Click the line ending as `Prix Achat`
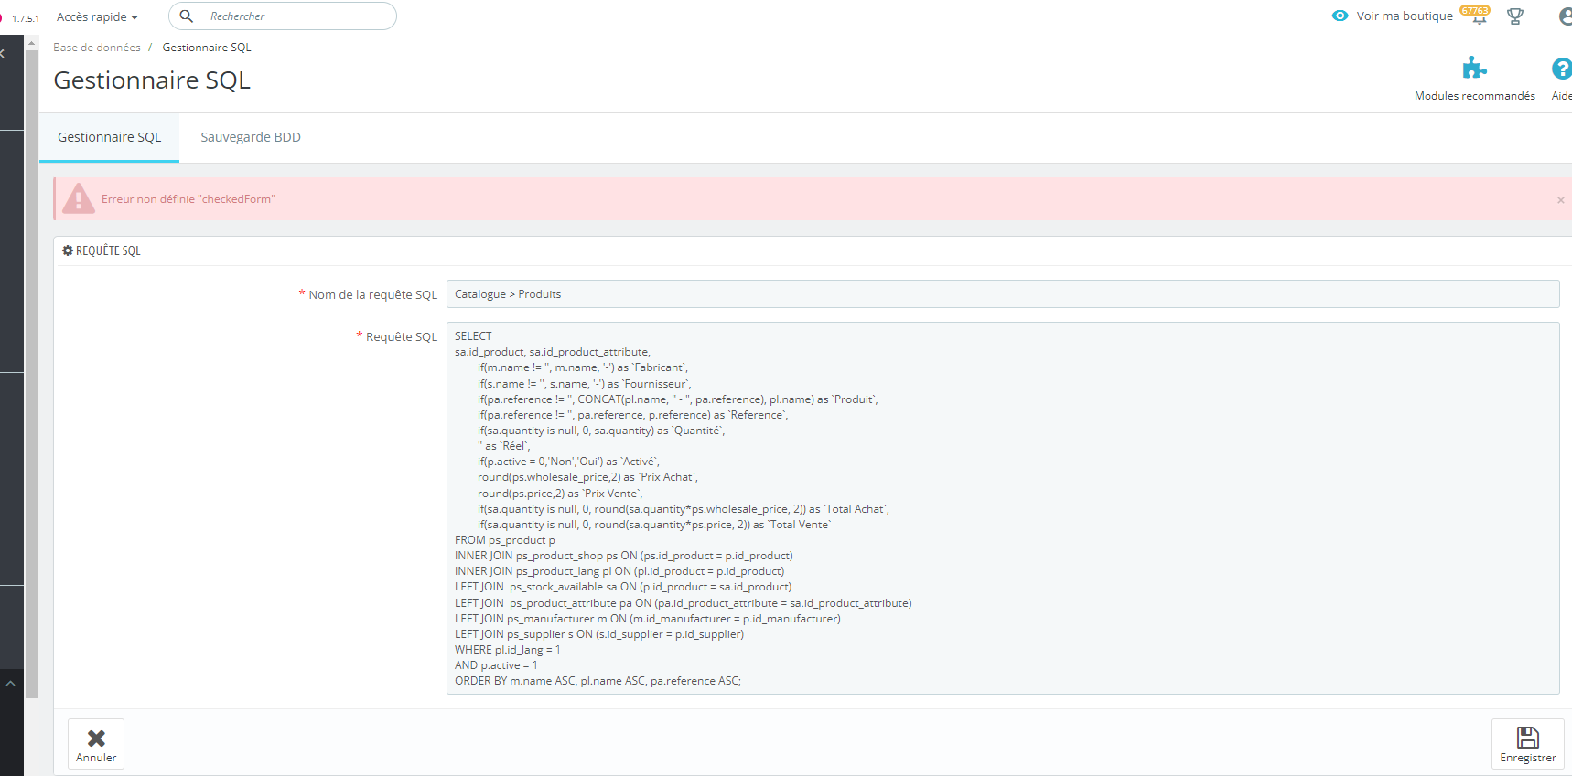The image size is (1572, 776). [x=587, y=477]
